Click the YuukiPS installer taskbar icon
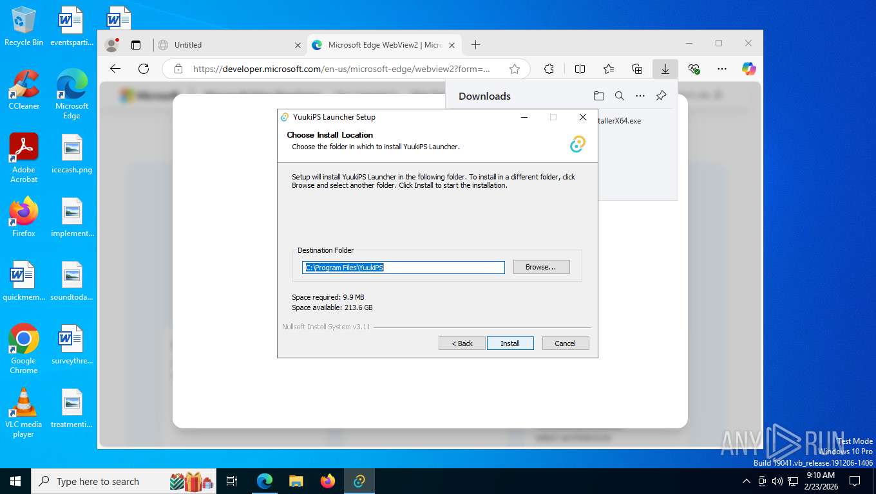The height and width of the screenshot is (494, 876). 359,481
